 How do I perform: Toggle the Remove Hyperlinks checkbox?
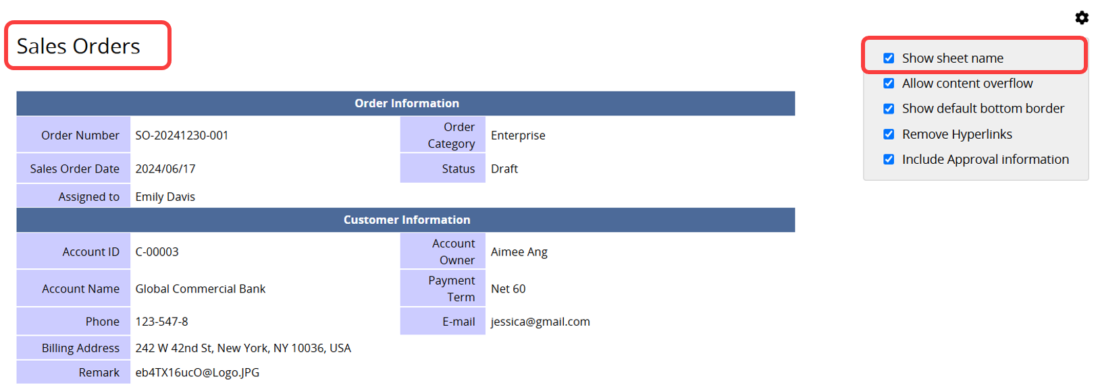point(889,134)
